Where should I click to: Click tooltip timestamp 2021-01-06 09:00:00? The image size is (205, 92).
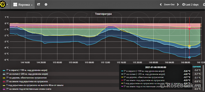(x=156, y=67)
